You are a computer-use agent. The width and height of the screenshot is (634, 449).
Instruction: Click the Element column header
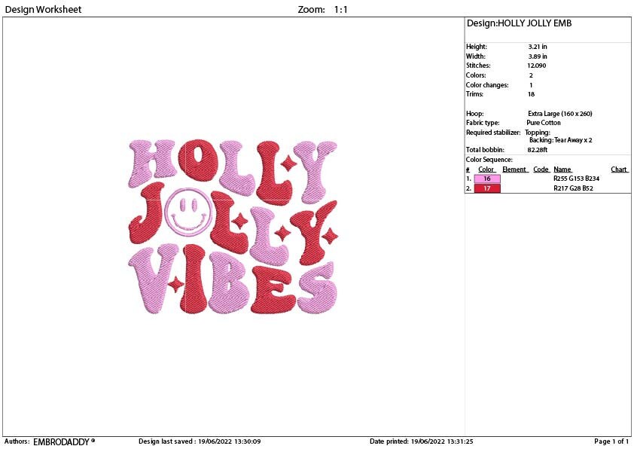coord(514,169)
